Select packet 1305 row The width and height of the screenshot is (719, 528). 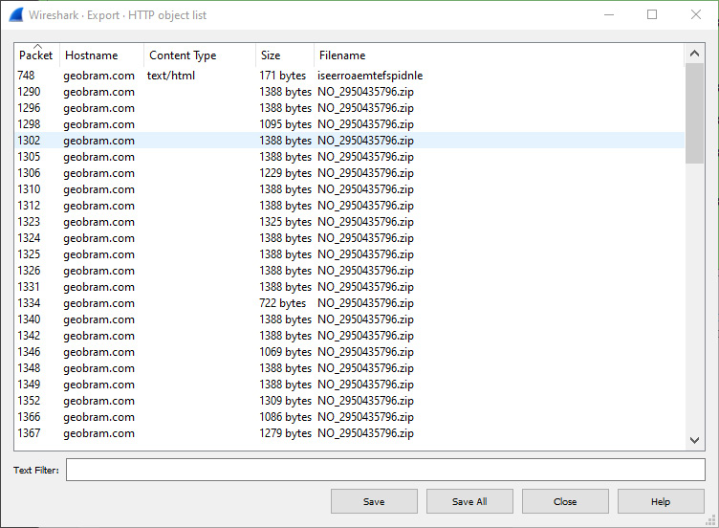(x=349, y=157)
